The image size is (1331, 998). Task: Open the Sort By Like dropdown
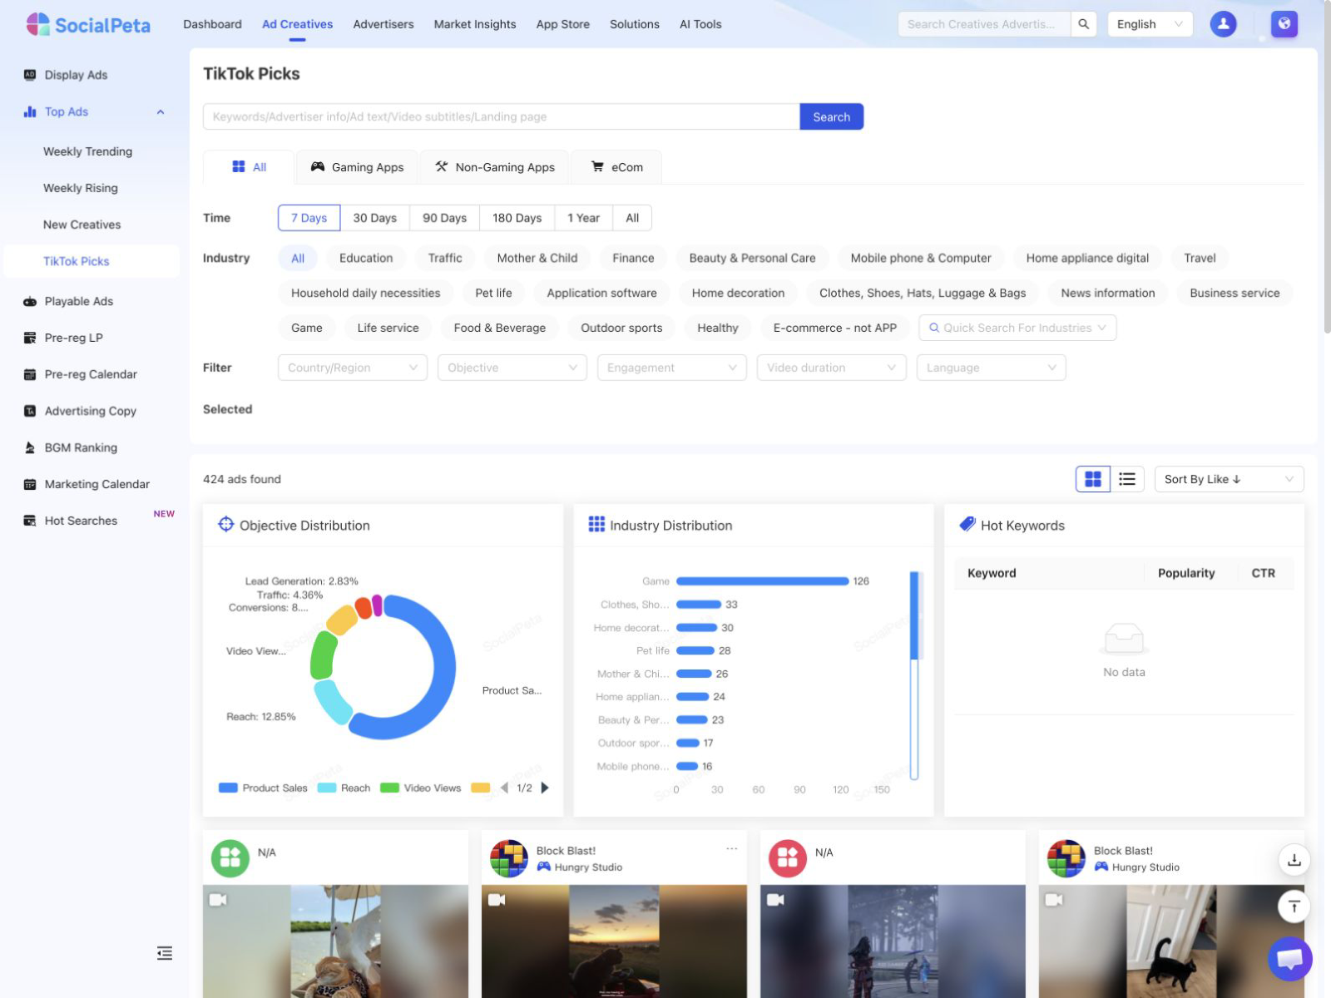tap(1229, 479)
